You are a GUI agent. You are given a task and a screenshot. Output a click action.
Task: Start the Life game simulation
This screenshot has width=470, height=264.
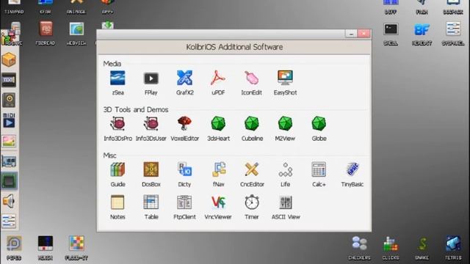coord(285,169)
